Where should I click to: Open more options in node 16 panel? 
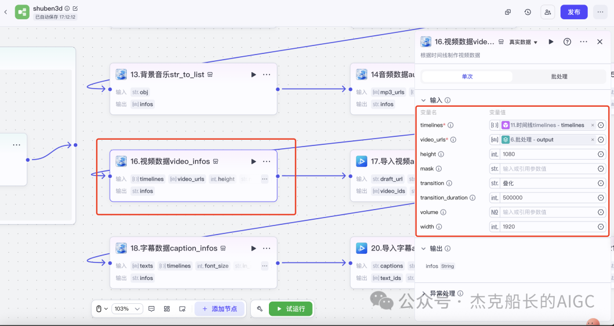click(x=583, y=42)
